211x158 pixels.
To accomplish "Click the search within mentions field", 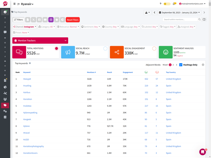I will (180, 20).
